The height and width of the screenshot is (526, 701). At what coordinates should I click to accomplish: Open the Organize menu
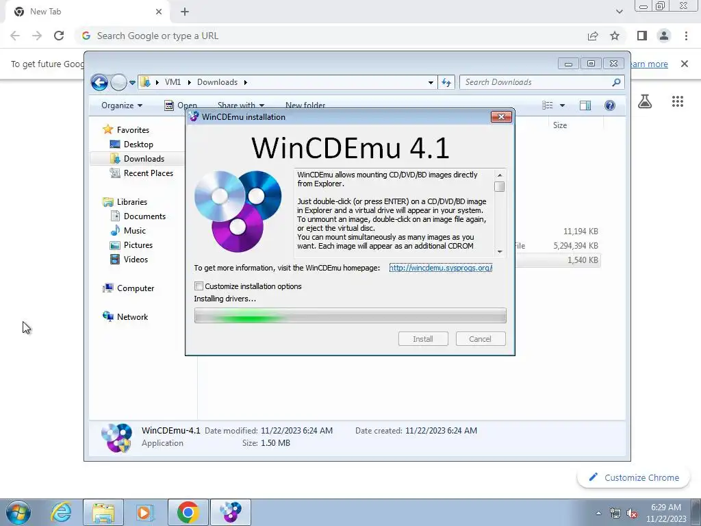pos(122,105)
